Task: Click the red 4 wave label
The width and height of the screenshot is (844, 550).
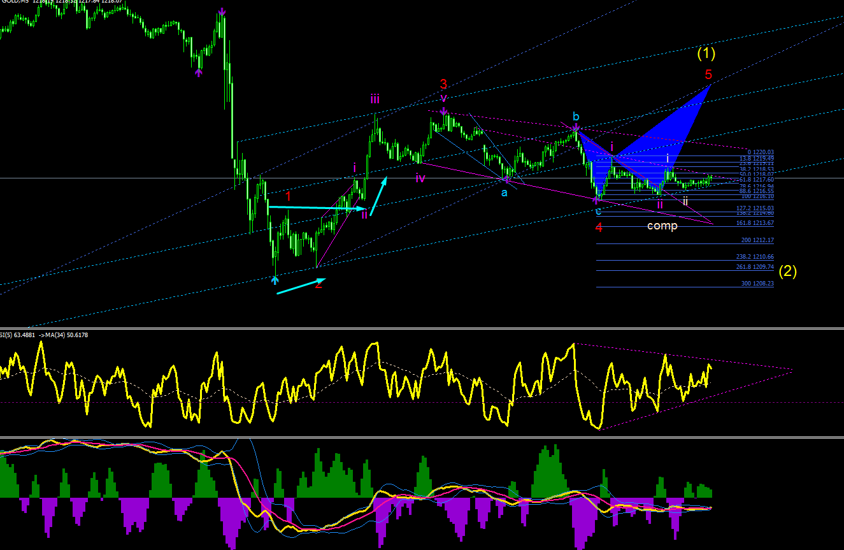Action: tap(599, 228)
